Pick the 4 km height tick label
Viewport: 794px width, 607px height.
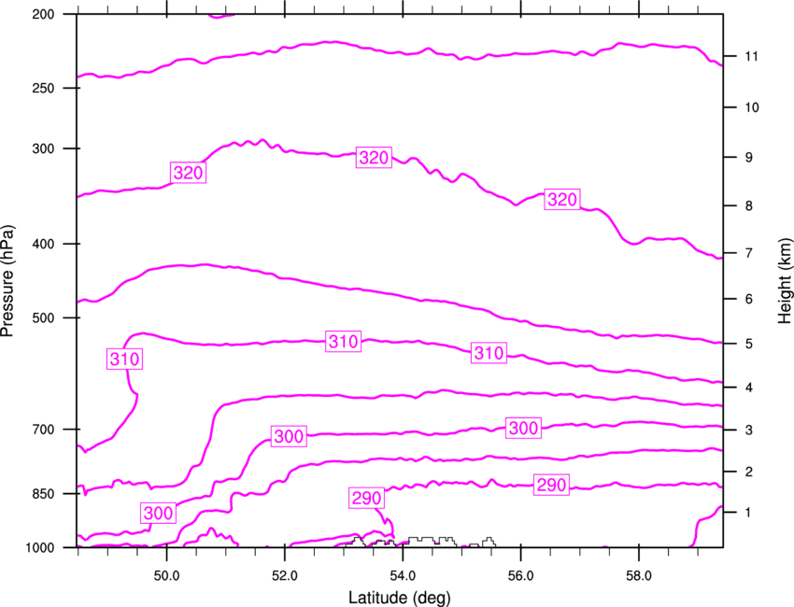click(x=749, y=388)
